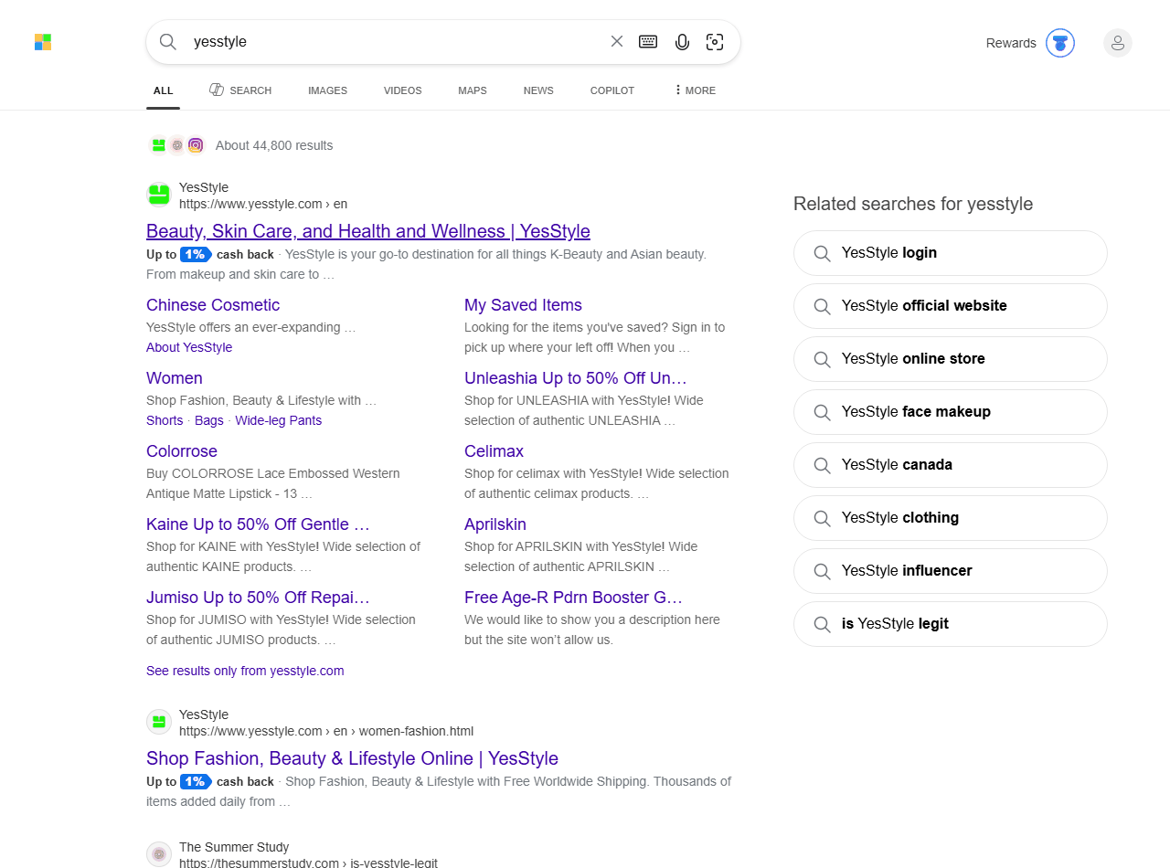Open the Wide-leg Pants sublink
This screenshot has height=868, width=1170.
(279, 420)
